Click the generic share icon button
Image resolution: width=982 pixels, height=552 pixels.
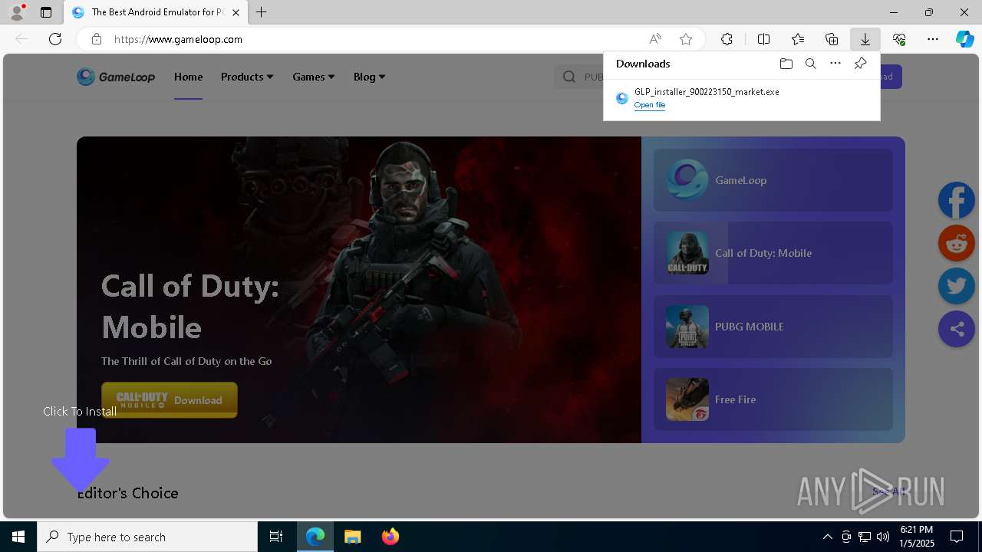coord(957,330)
